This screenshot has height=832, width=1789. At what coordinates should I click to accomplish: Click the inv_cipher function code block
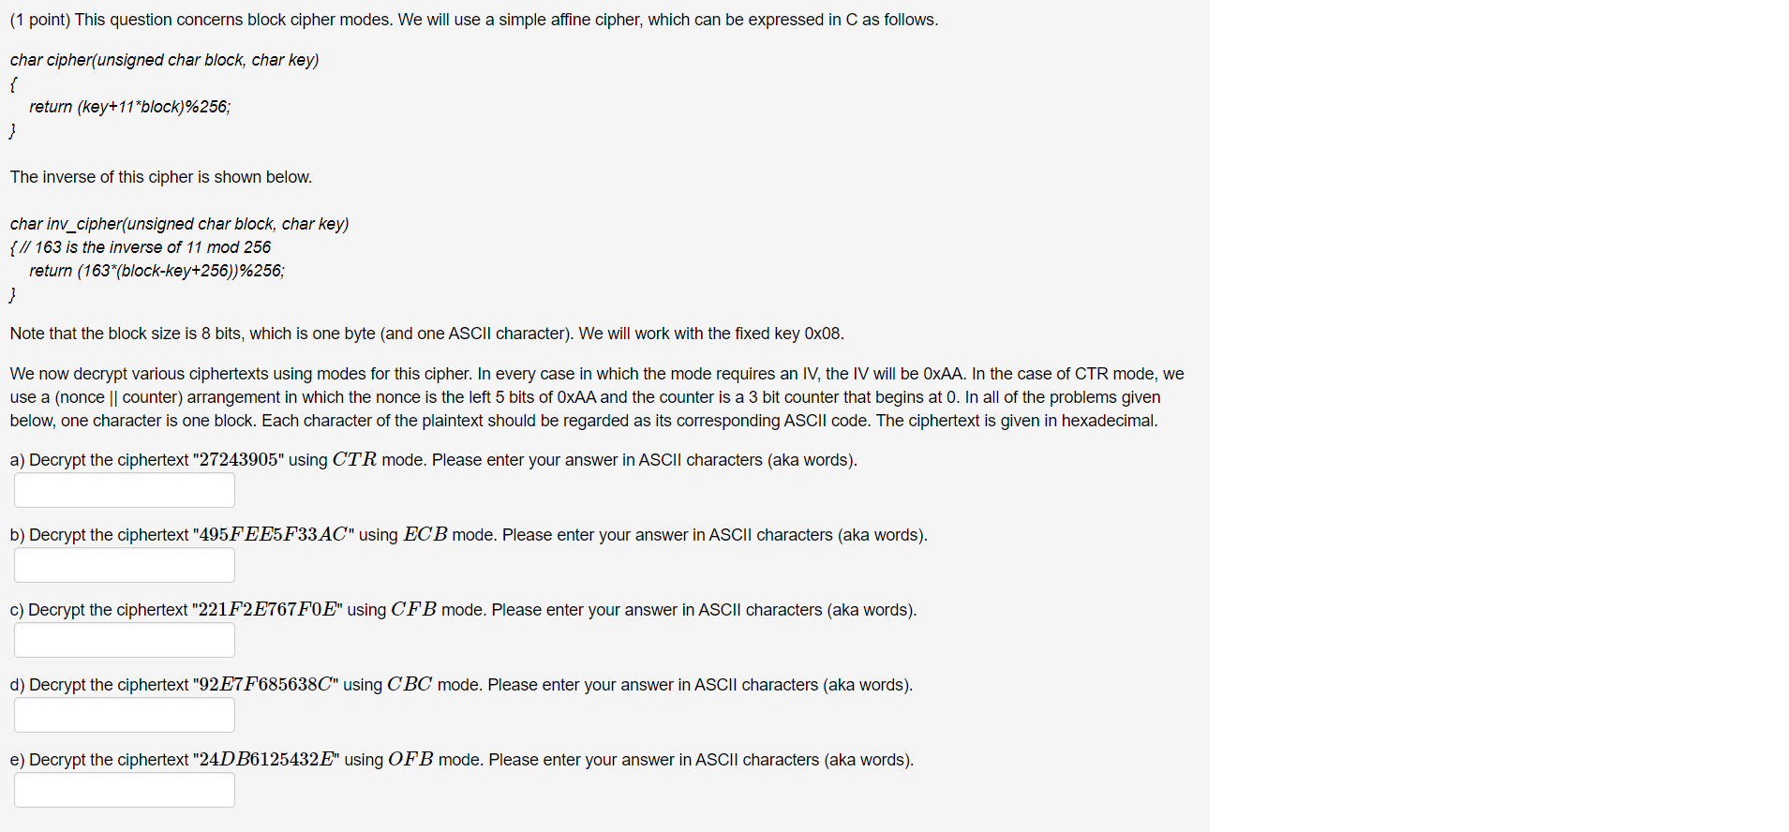pyautogui.click(x=145, y=259)
